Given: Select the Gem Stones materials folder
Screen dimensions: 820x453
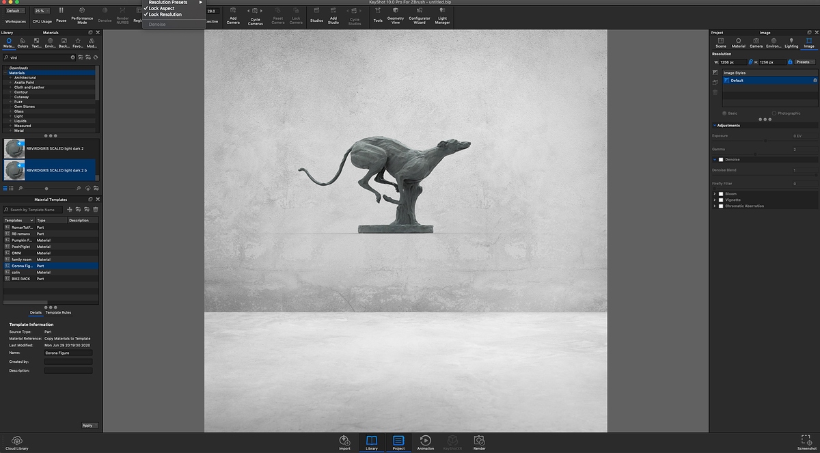Looking at the screenshot, I should (x=23, y=106).
